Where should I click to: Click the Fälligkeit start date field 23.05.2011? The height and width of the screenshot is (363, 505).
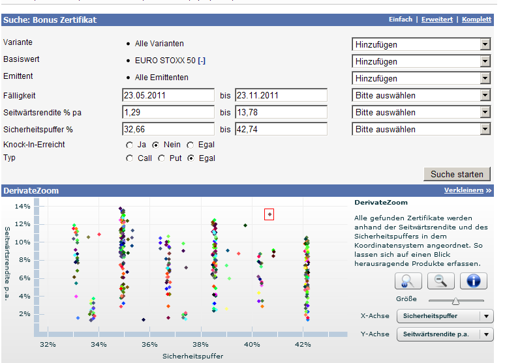click(168, 95)
